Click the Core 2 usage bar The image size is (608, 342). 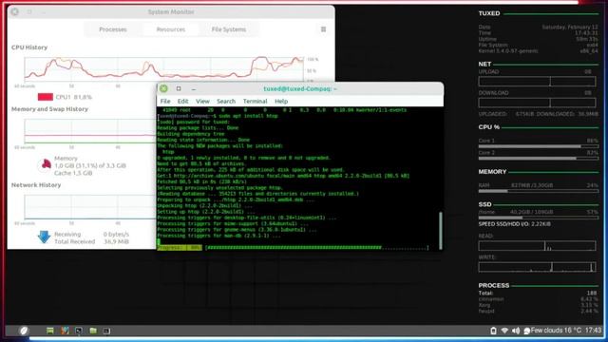pos(539,159)
